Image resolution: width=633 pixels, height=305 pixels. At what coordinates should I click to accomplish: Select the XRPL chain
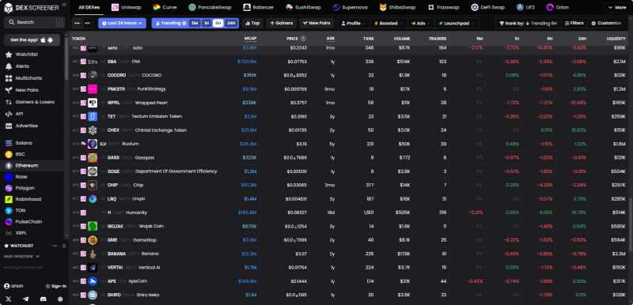click(21, 233)
